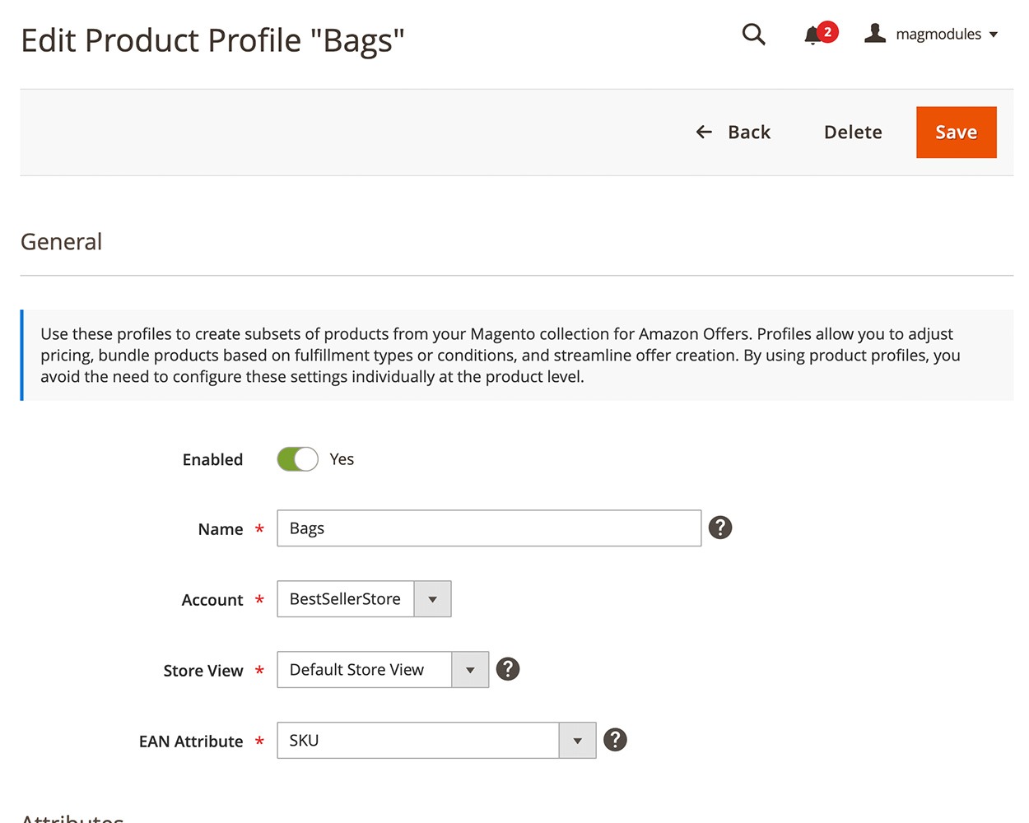Click the search magnifier icon

(753, 35)
